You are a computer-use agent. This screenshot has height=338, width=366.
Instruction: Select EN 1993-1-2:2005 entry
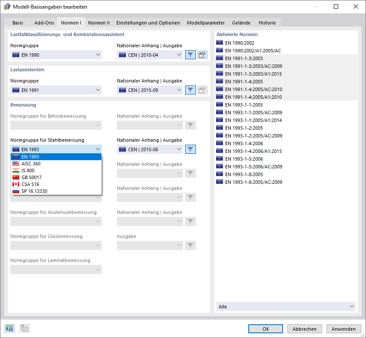tap(286, 128)
